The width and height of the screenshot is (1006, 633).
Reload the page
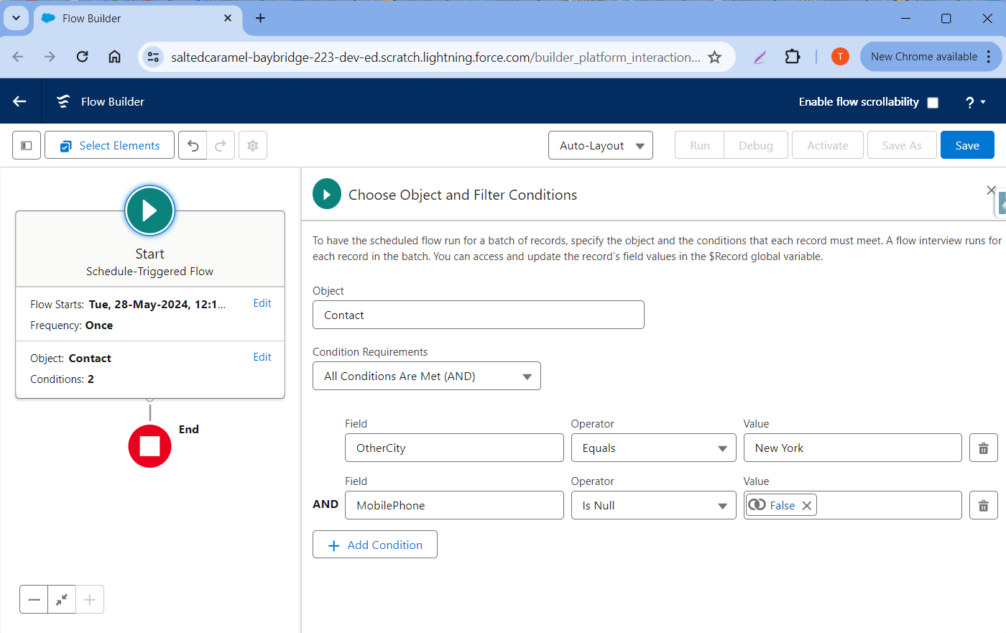pos(82,57)
